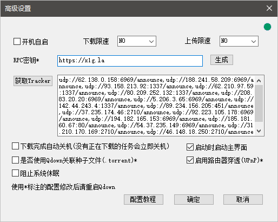Enable 下载完成自动关机 checkbox
The image size is (278, 222).
tap(15, 146)
